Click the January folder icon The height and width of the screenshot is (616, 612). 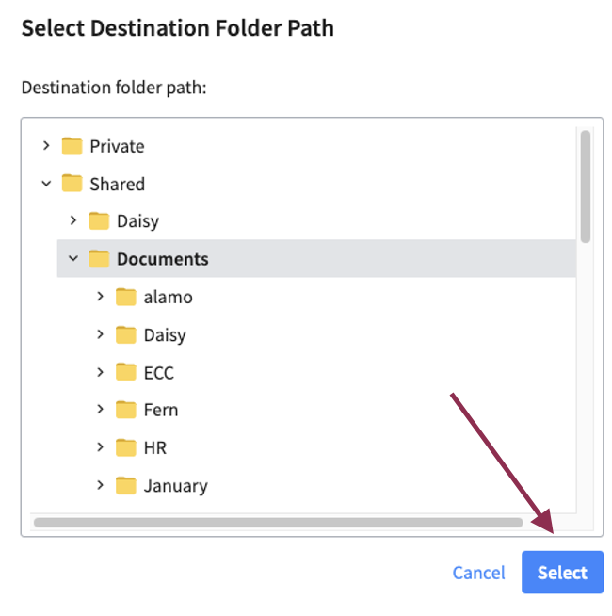click(126, 486)
